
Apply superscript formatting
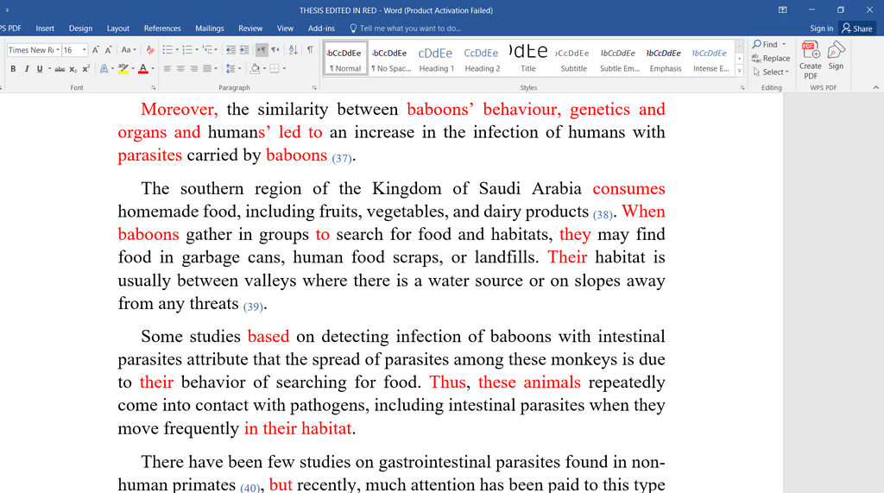point(85,69)
